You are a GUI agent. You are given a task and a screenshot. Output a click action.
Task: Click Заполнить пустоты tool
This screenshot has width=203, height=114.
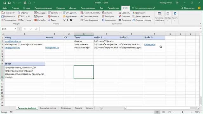pyautogui.click(x=90, y=13)
